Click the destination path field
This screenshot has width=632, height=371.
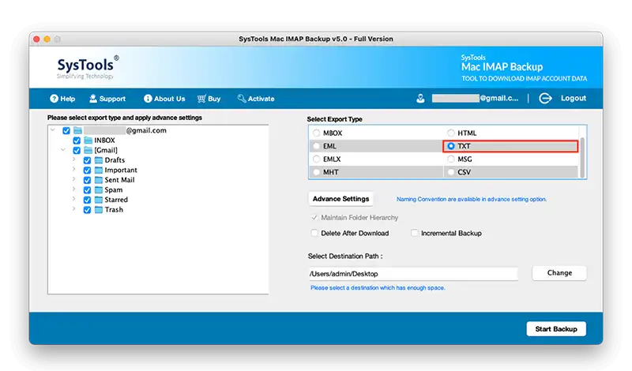(x=413, y=274)
